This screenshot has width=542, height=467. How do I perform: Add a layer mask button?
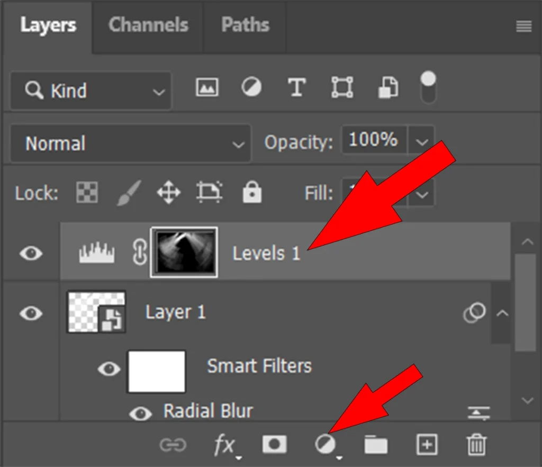(274, 445)
